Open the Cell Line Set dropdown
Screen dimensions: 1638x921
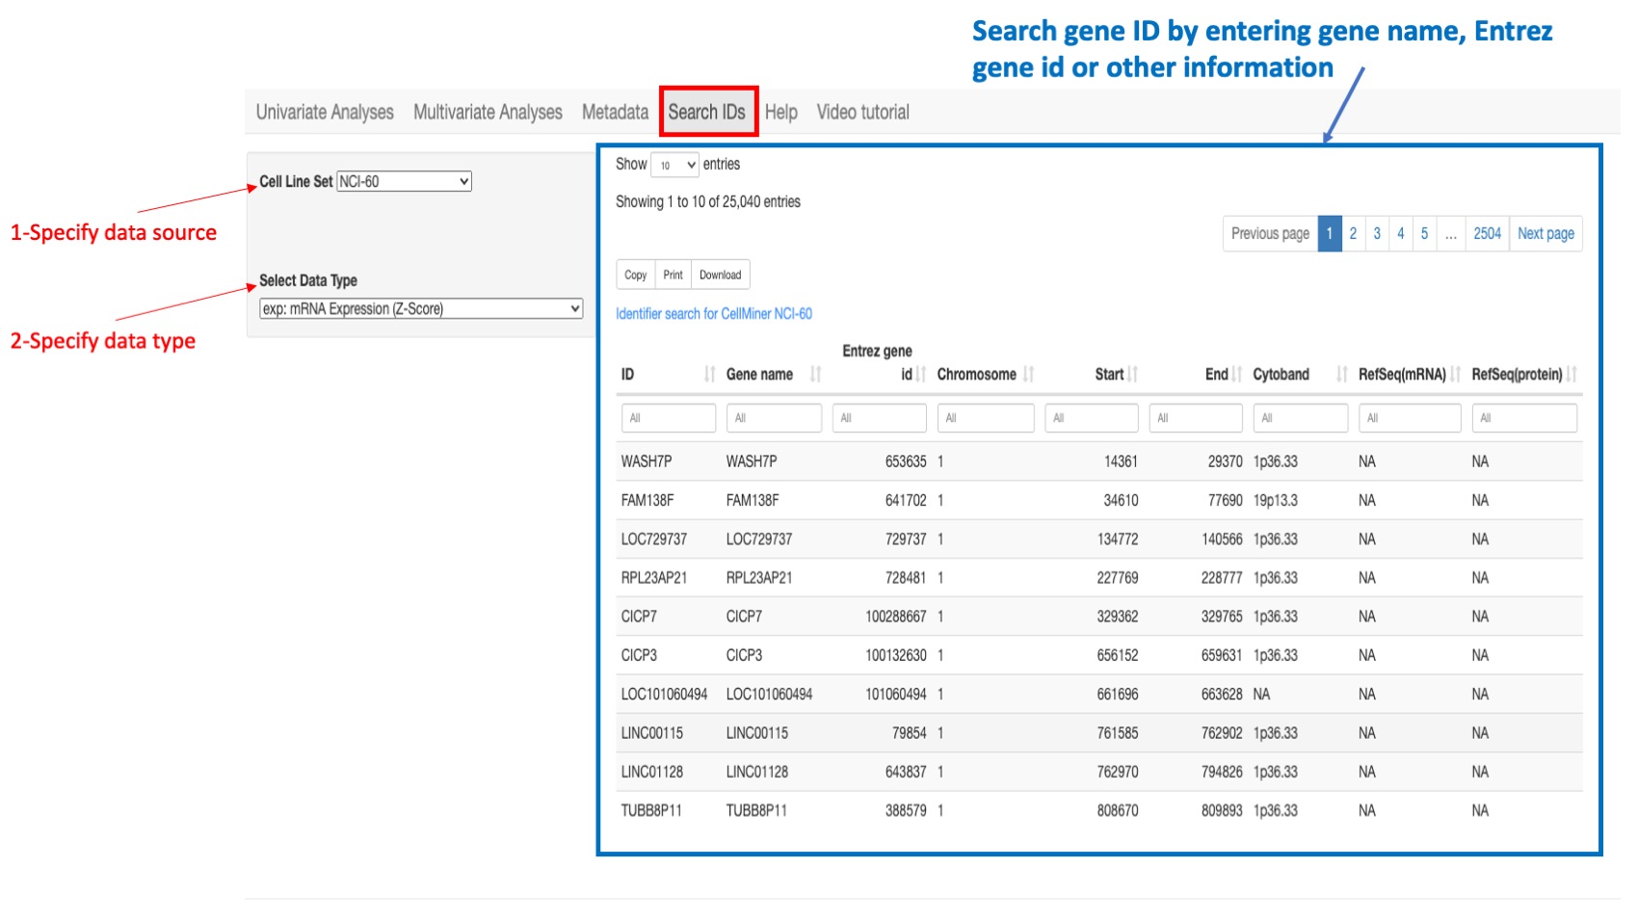click(404, 181)
